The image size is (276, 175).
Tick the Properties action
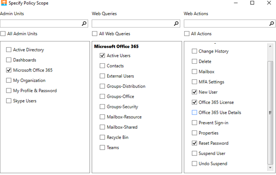click(x=194, y=133)
